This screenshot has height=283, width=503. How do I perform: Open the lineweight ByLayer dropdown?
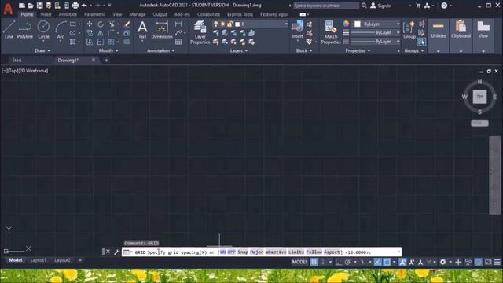[376, 33]
